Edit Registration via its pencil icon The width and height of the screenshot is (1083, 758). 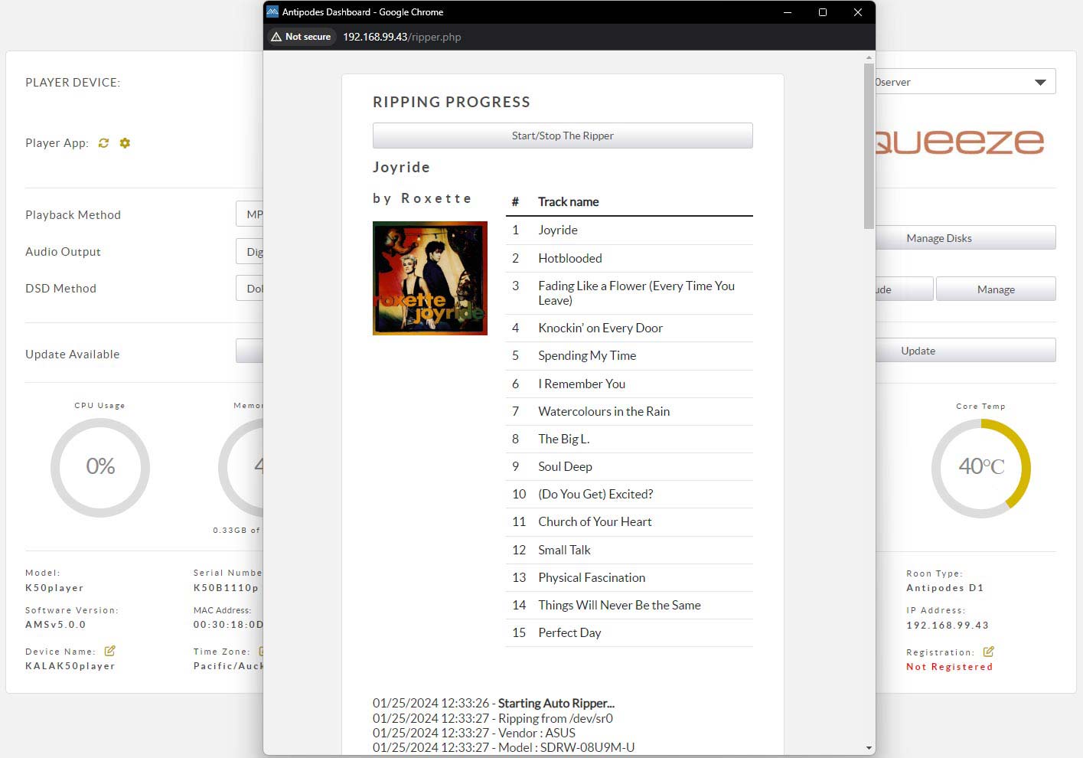tap(988, 652)
